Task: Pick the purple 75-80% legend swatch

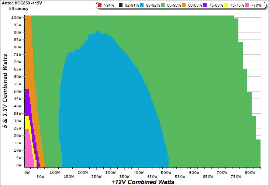Action: click(204, 6)
